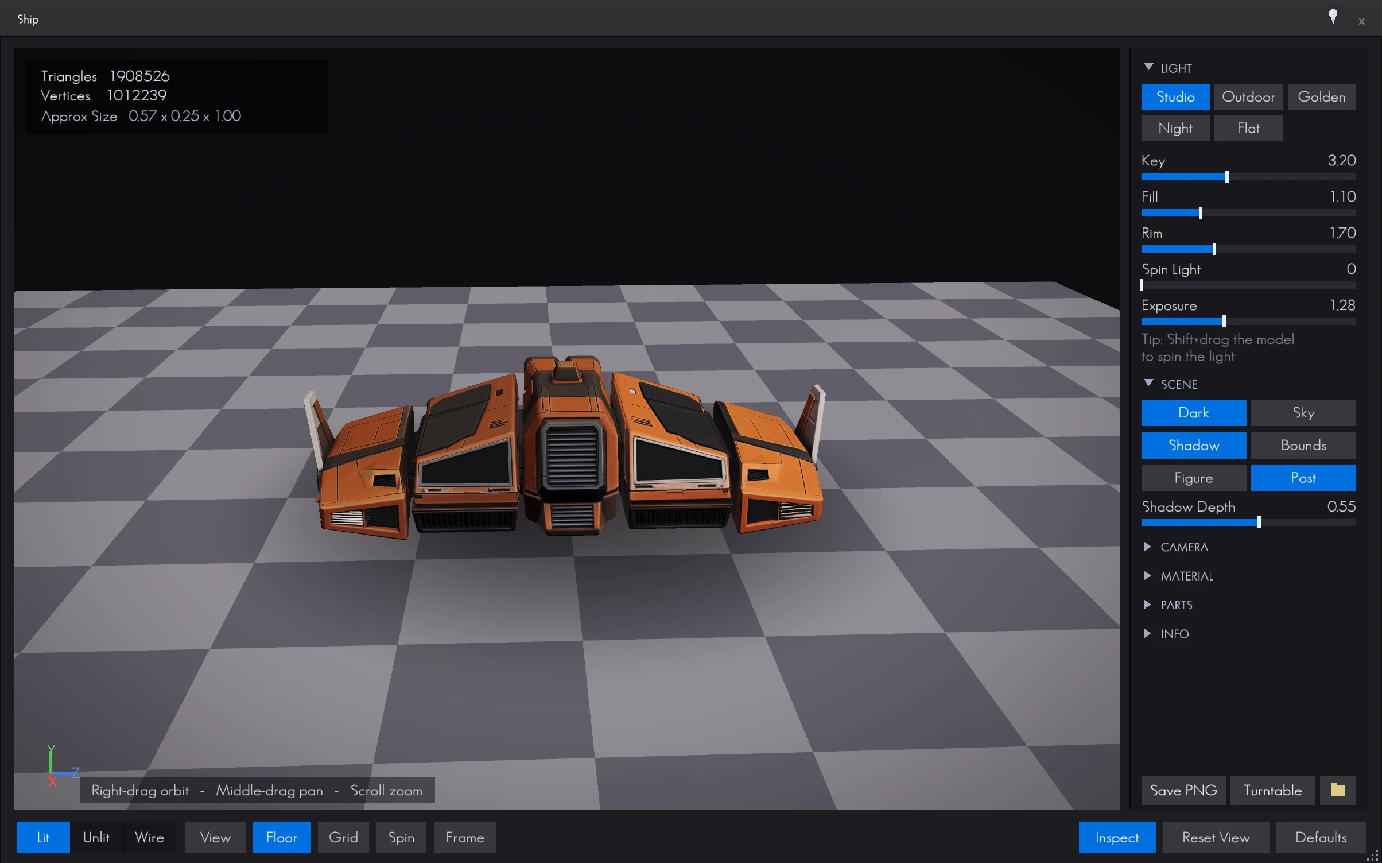The width and height of the screenshot is (1382, 863).
Task: Switch to Unlit shading mode
Action: [x=96, y=837]
